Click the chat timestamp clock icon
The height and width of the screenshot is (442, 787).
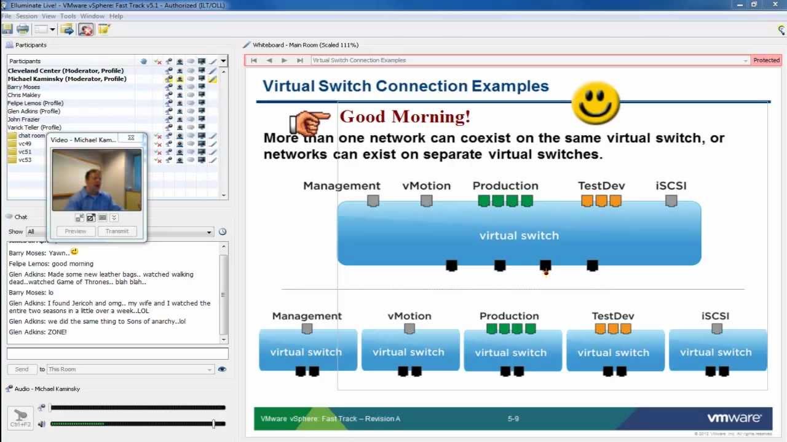[x=223, y=232]
